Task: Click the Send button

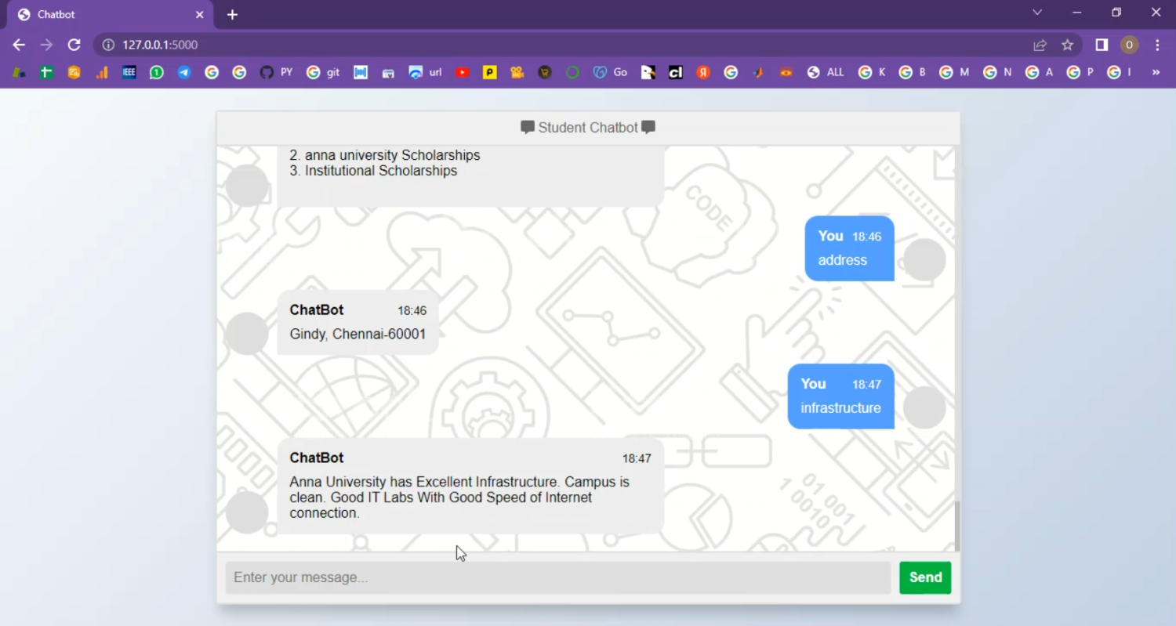Action: click(925, 577)
